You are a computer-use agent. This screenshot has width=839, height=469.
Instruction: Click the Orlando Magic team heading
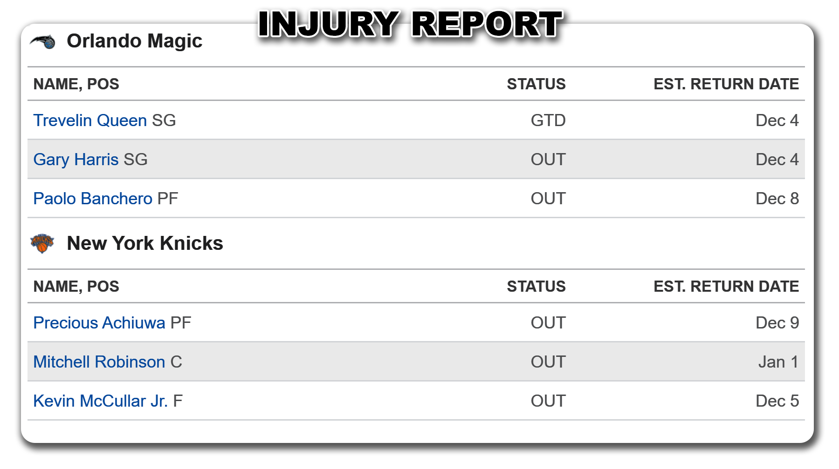(x=135, y=41)
